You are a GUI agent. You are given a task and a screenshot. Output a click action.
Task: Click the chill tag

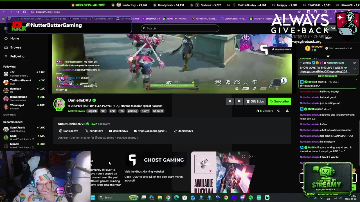coord(112,111)
